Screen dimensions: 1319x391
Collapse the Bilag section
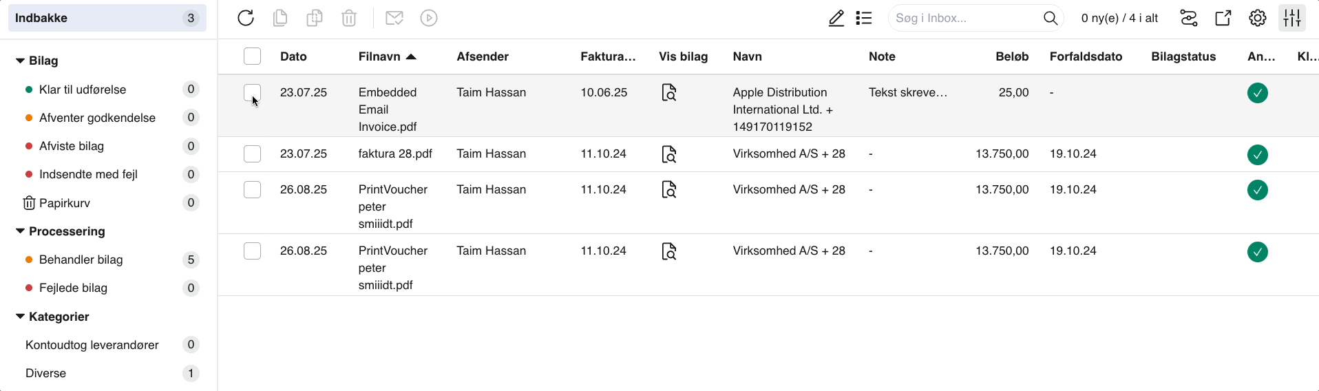[x=20, y=61]
